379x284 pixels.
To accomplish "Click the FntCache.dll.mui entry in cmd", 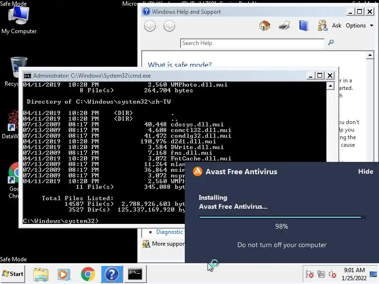I will [201, 158].
